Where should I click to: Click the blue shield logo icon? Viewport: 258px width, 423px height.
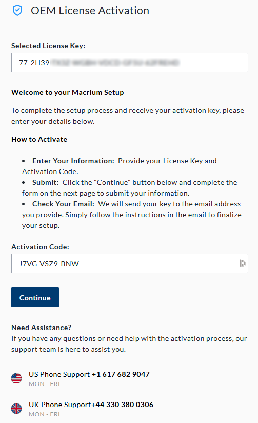pyautogui.click(x=17, y=11)
